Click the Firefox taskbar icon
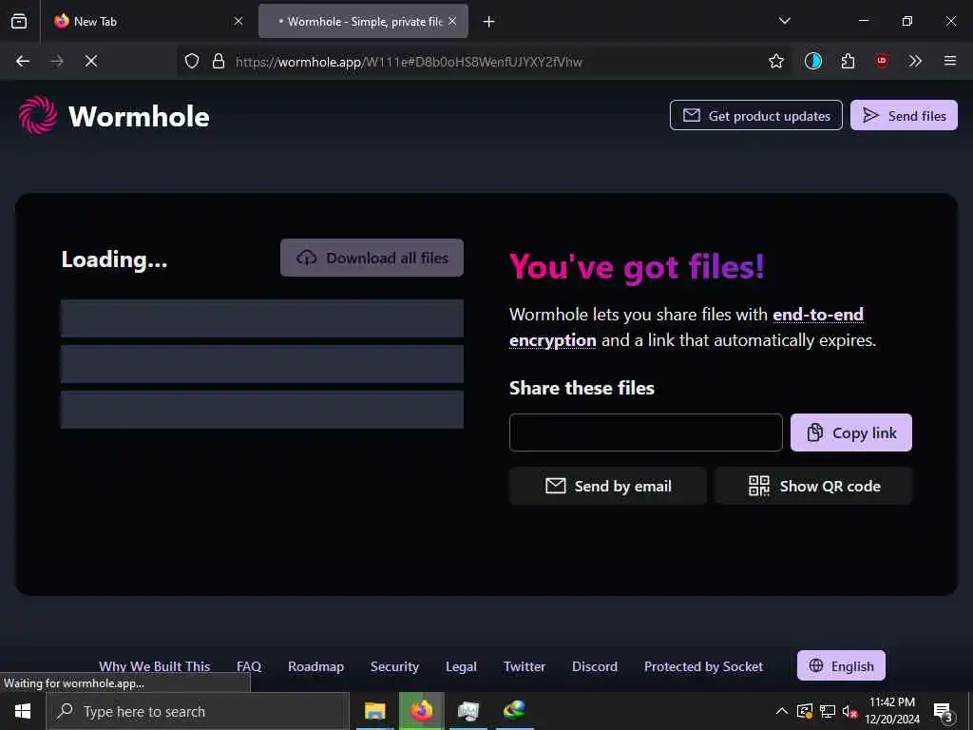This screenshot has width=973, height=730. 421,711
